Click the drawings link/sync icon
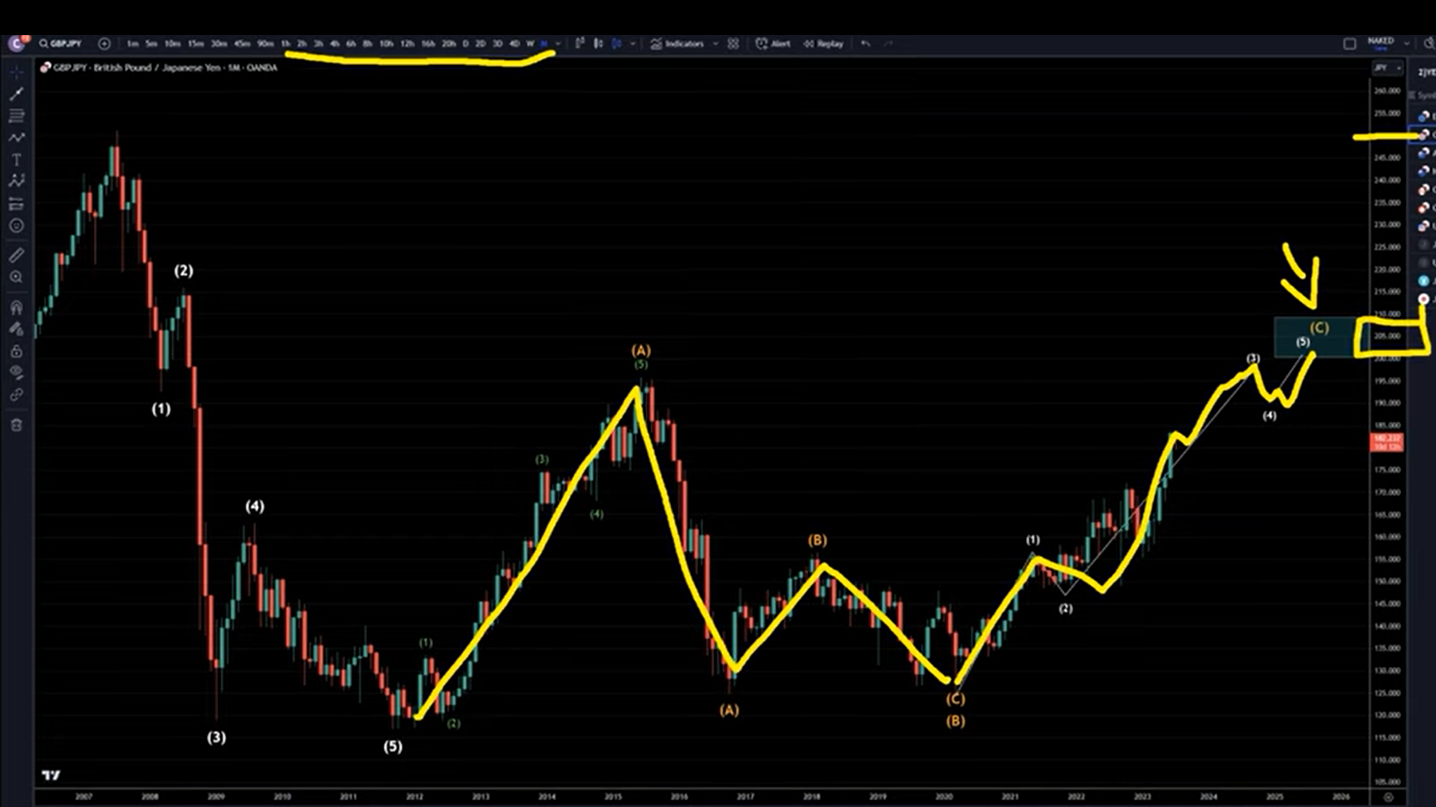Viewport: 1436px width, 807px height. 16,395
